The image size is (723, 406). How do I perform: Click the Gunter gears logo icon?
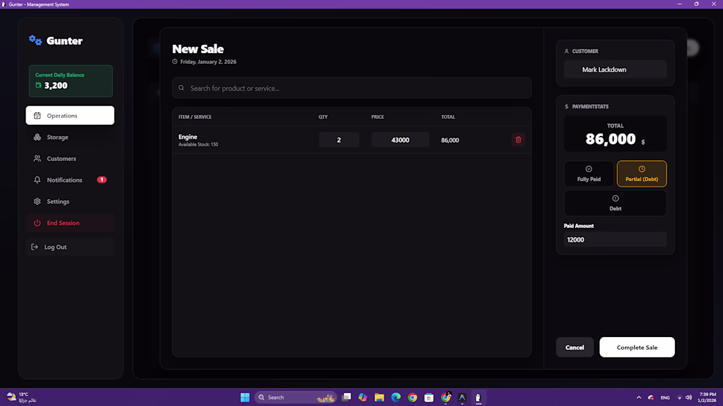pyautogui.click(x=35, y=41)
